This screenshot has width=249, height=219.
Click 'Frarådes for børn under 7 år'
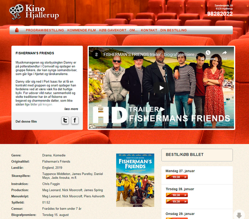click(x=62, y=209)
